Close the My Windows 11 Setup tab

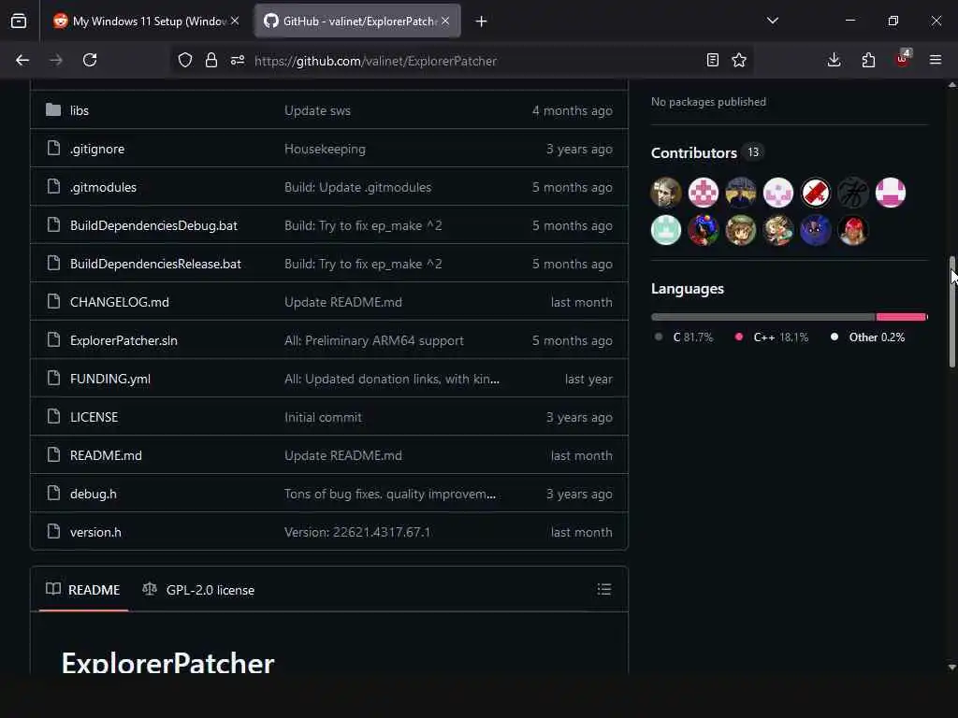pyautogui.click(x=235, y=21)
